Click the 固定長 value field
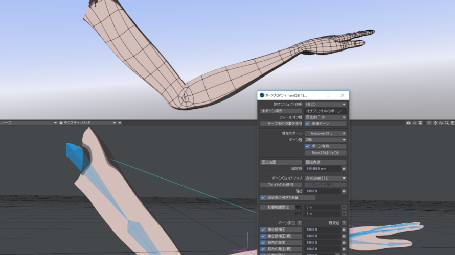Image resolution: width=455 pixels, height=255 pixels. (323, 169)
